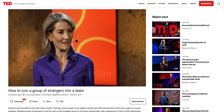224x112 pixels.
Task: Click Margaret Heffernan under pecking order talk
Action: (x=189, y=48)
